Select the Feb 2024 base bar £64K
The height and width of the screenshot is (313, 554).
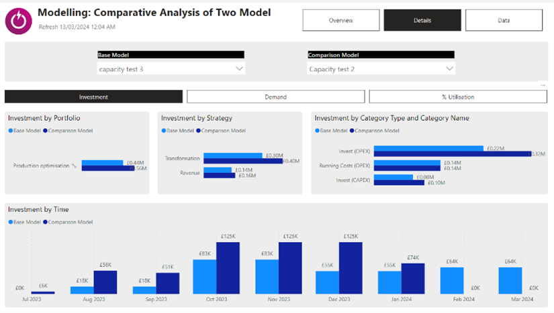452,281
